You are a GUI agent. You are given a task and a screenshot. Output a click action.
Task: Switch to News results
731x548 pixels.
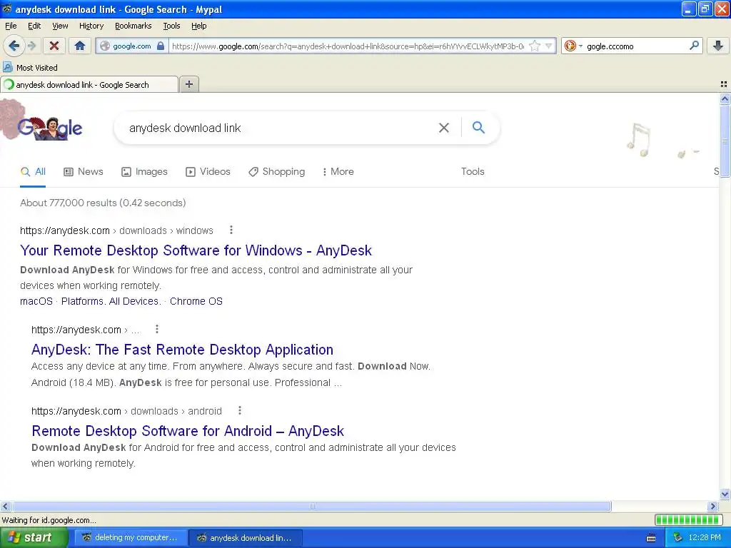pos(84,171)
